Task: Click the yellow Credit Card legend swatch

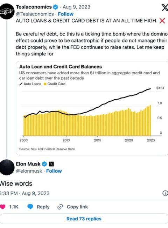Action: point(45,84)
